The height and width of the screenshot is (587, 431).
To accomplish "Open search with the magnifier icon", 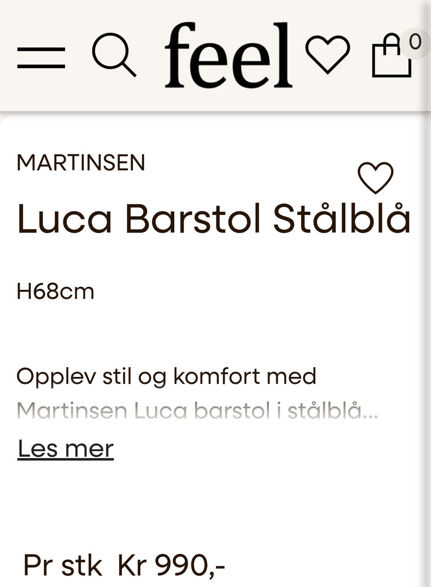I will (x=114, y=55).
